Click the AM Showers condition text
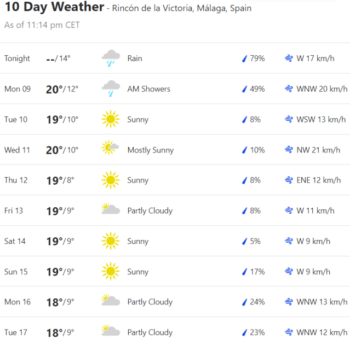This screenshot has height=340, width=350. click(x=148, y=89)
